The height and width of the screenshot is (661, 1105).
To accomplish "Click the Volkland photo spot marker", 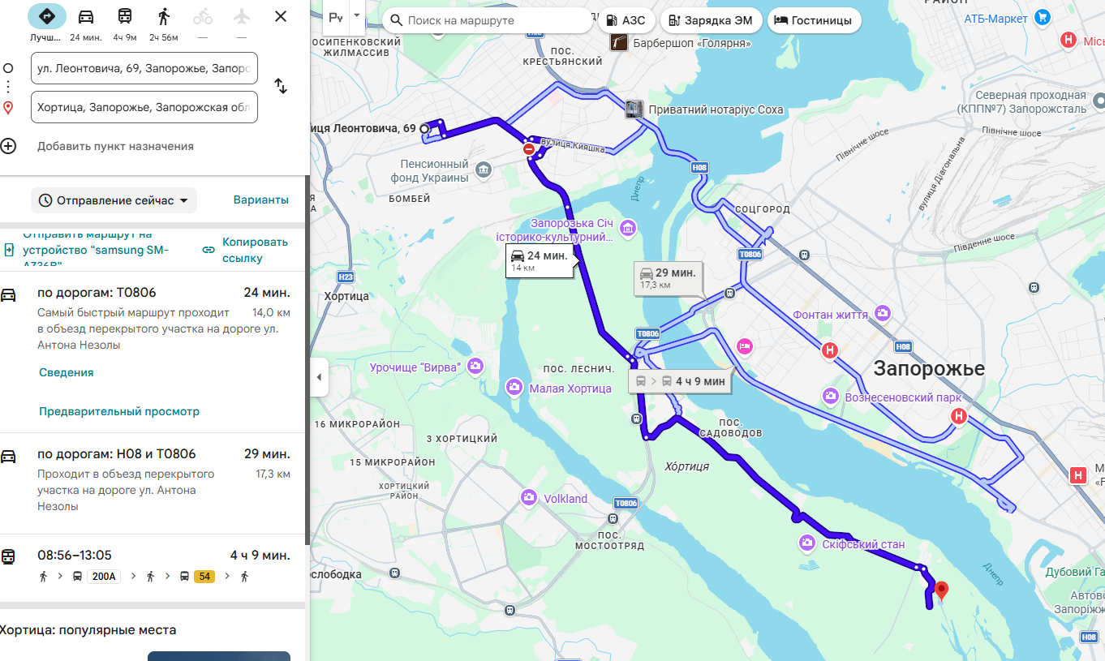I will pos(529,497).
